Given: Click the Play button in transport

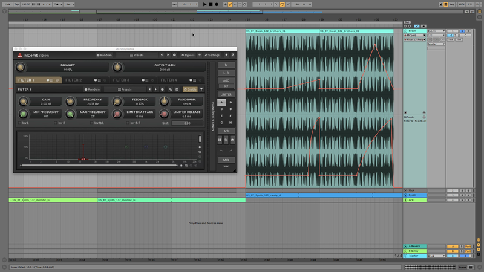Looking at the screenshot, I should point(204,4).
